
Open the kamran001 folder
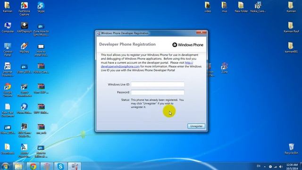pyautogui.click(x=291, y=47)
